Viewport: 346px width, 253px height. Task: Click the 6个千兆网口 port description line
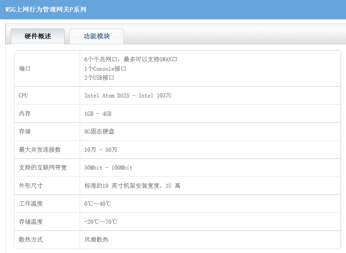tap(131, 59)
